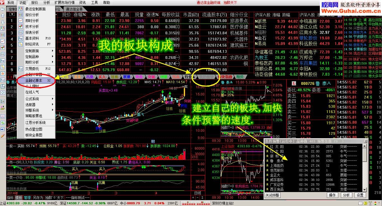This screenshot has width=382, height=206.
Task: Click the 操作 button in alert window
Action: click(332, 195)
